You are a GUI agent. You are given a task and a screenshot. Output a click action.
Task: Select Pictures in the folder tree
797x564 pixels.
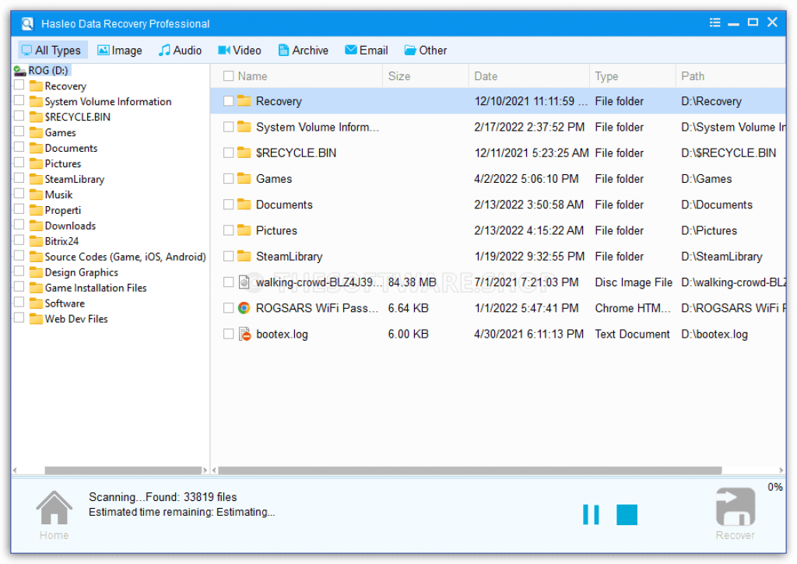coord(63,163)
